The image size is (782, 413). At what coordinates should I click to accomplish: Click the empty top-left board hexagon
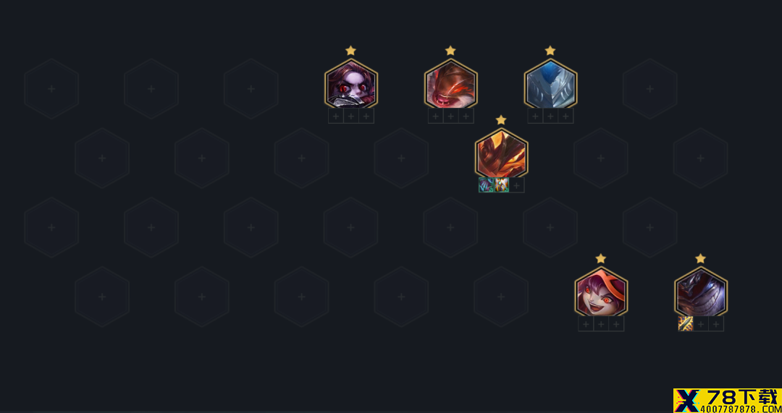[51, 89]
